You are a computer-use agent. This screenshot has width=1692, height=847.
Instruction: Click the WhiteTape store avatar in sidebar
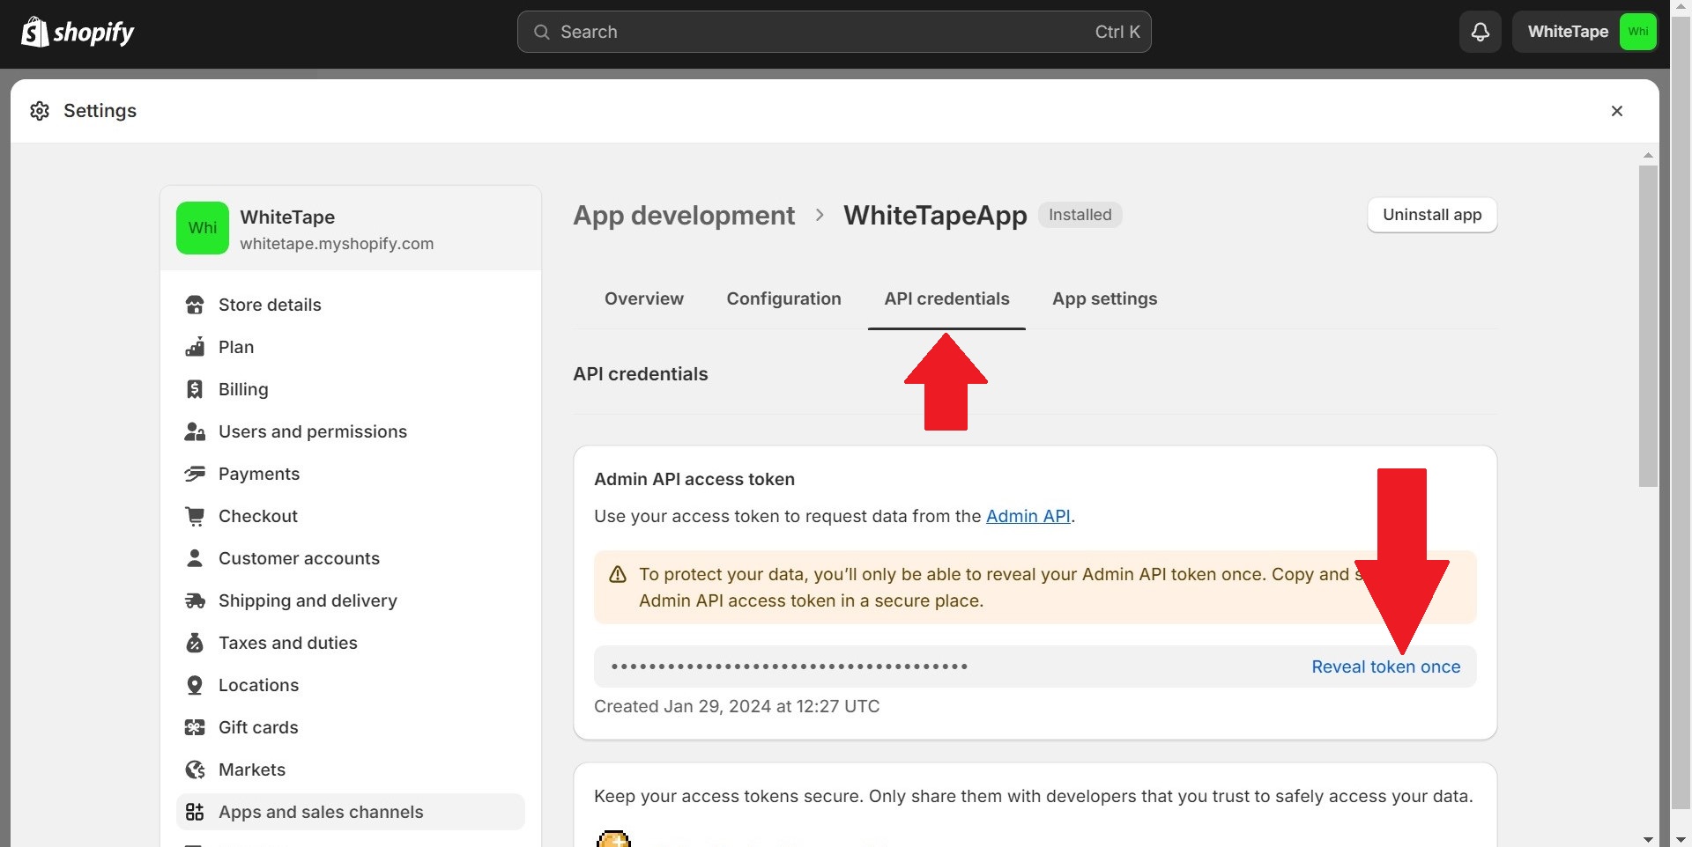(x=203, y=228)
